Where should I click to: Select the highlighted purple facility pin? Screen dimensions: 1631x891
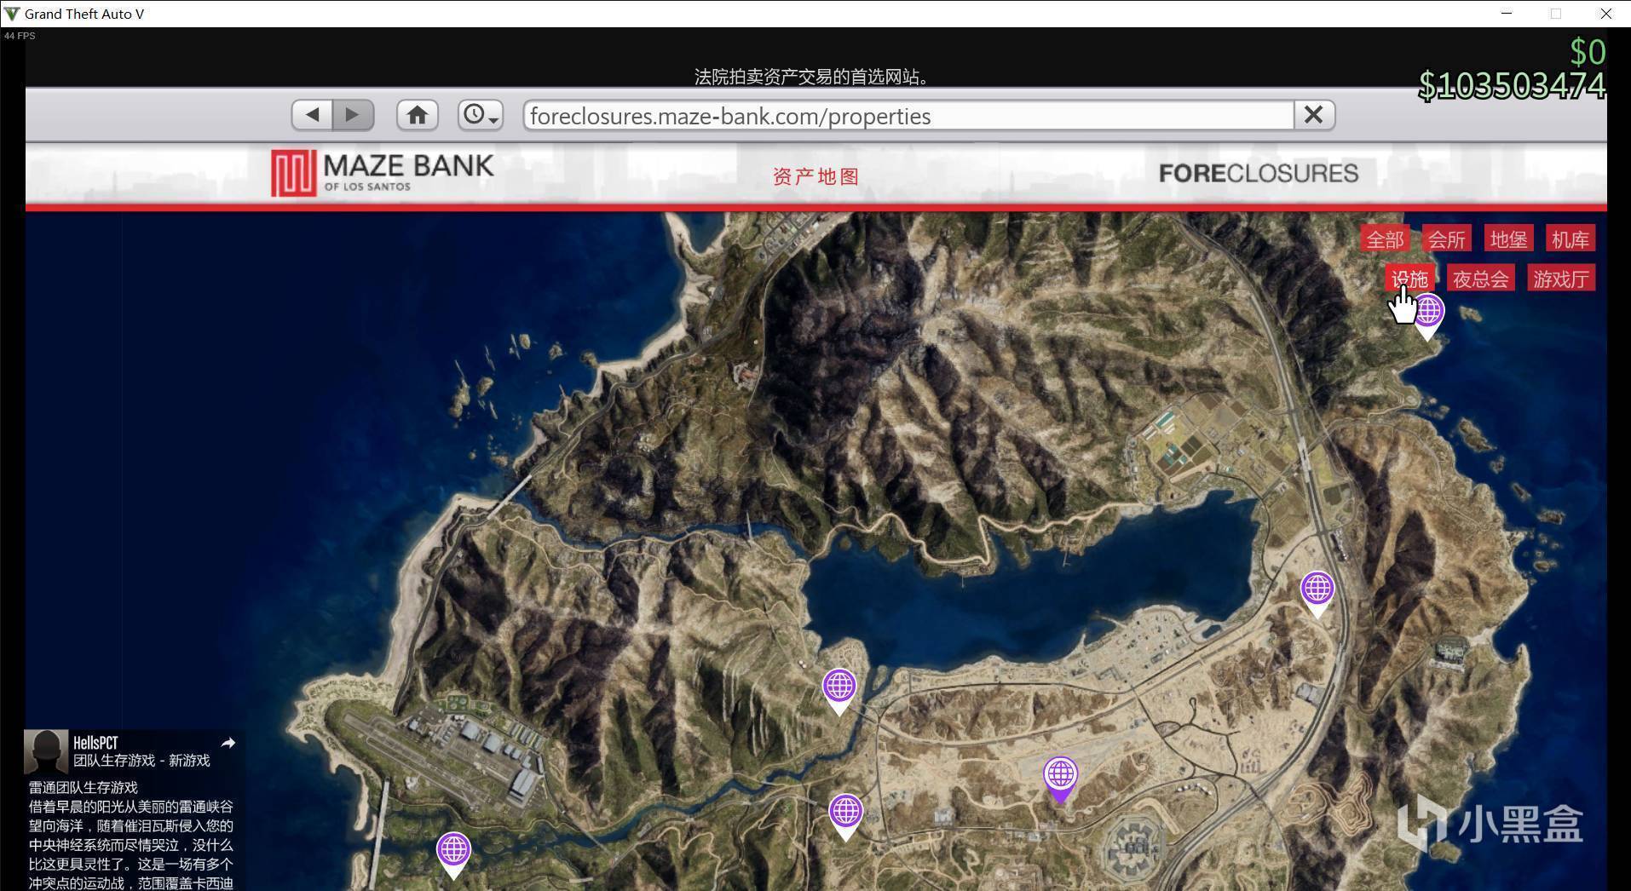(x=1060, y=779)
